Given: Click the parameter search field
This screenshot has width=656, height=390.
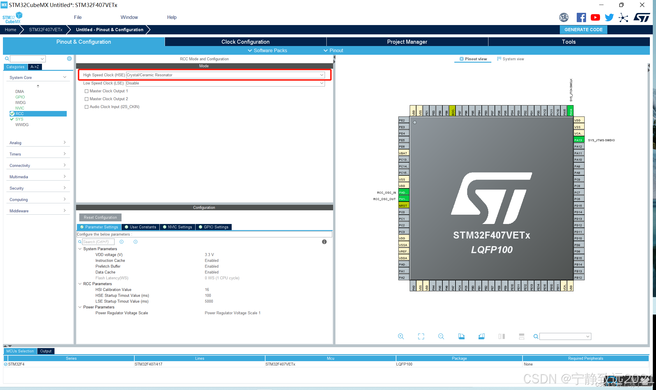Looking at the screenshot, I should 98,242.
